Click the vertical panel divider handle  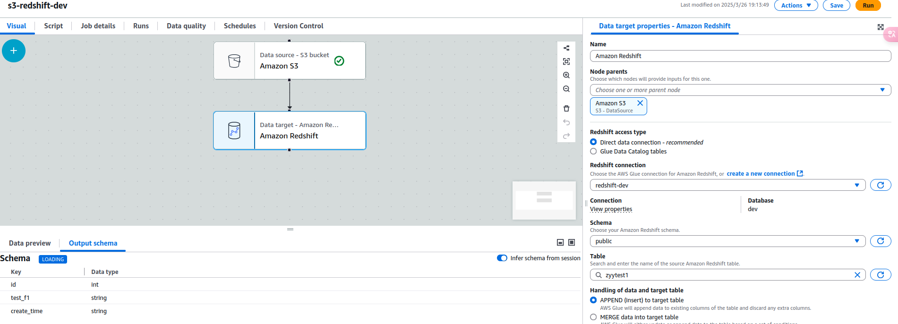[x=586, y=204]
